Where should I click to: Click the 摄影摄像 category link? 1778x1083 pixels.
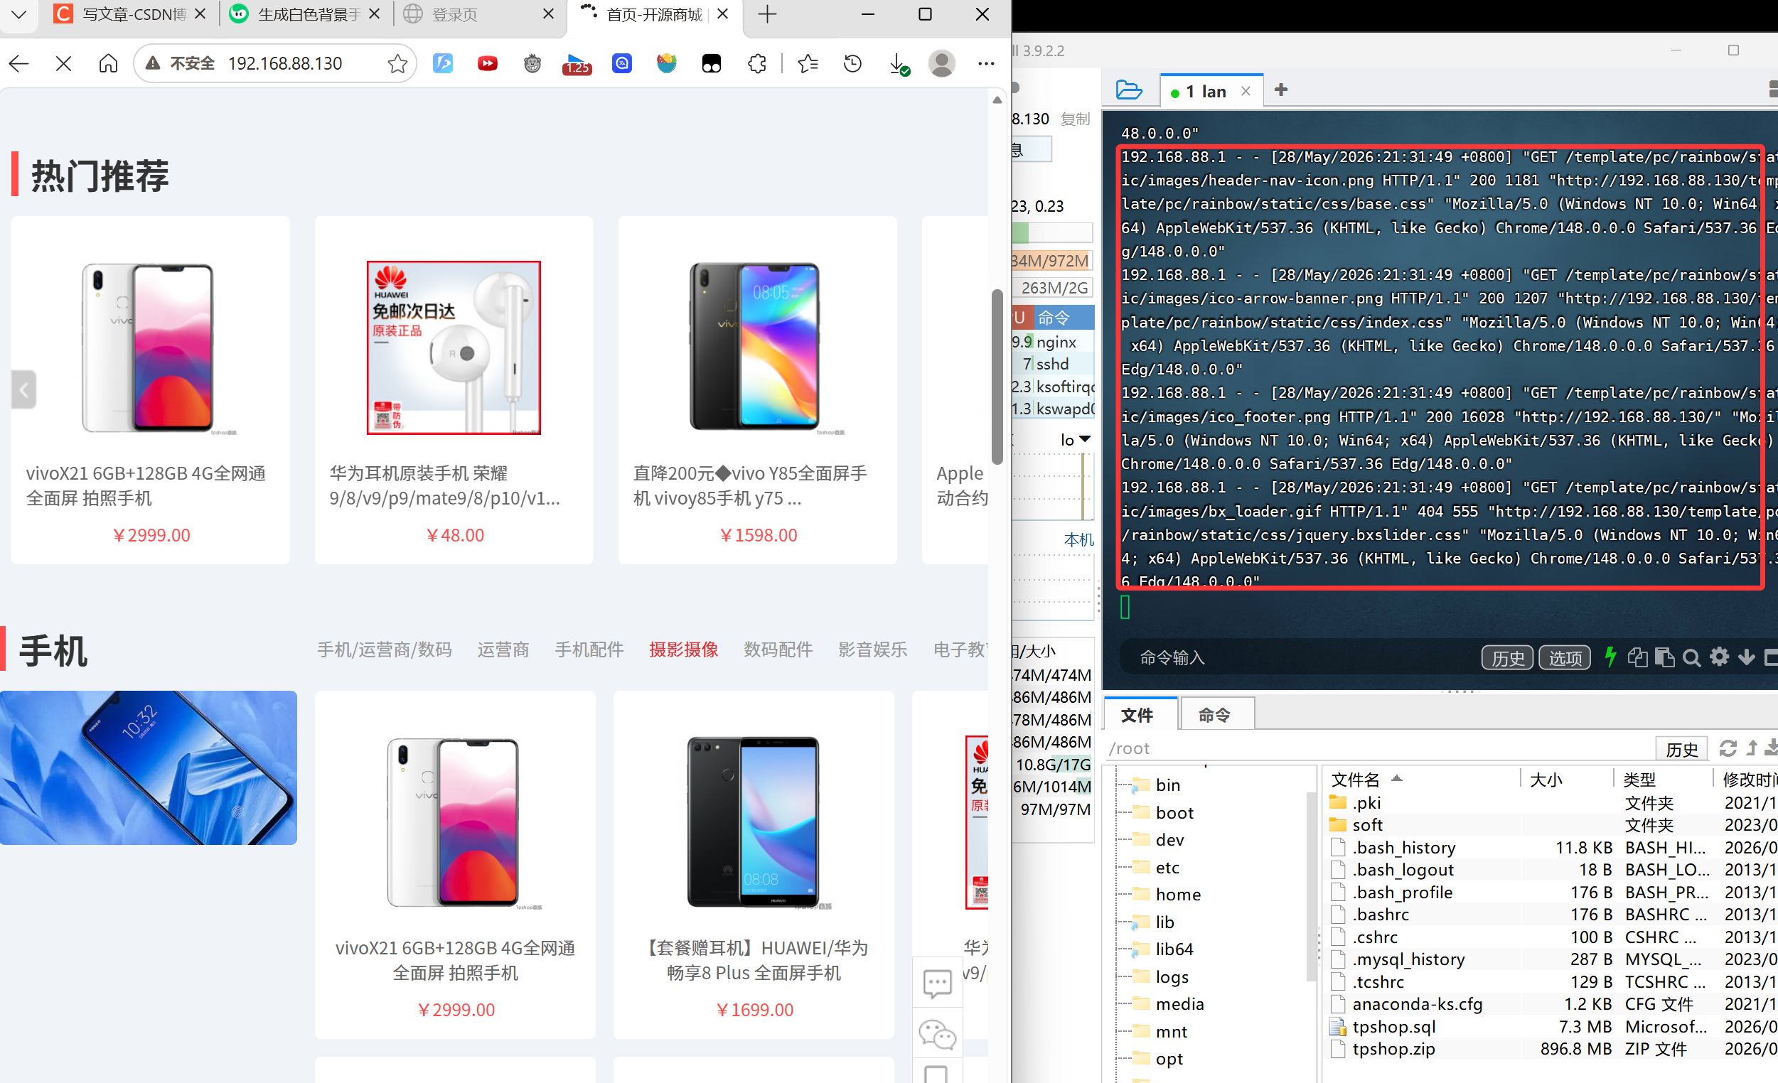[x=683, y=650]
